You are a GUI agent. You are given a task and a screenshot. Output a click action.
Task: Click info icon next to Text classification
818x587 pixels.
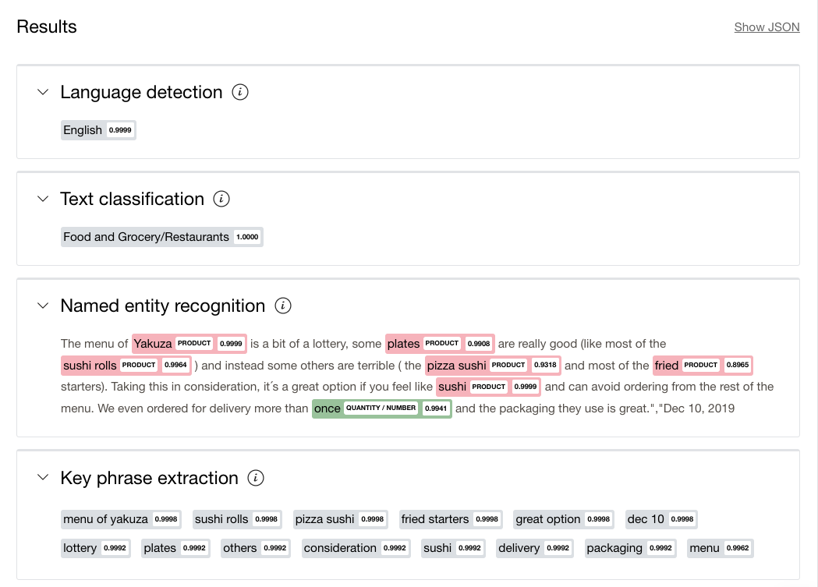pyautogui.click(x=221, y=199)
